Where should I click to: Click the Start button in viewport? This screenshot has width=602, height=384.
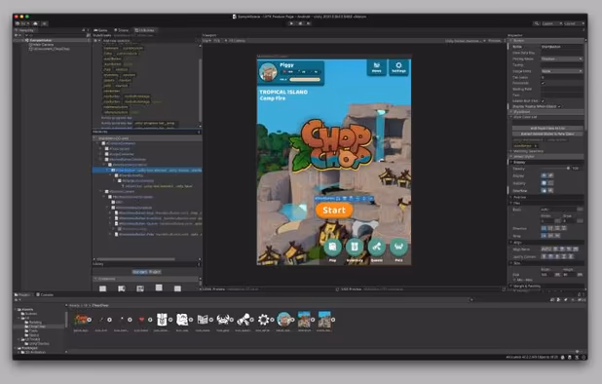coord(334,211)
